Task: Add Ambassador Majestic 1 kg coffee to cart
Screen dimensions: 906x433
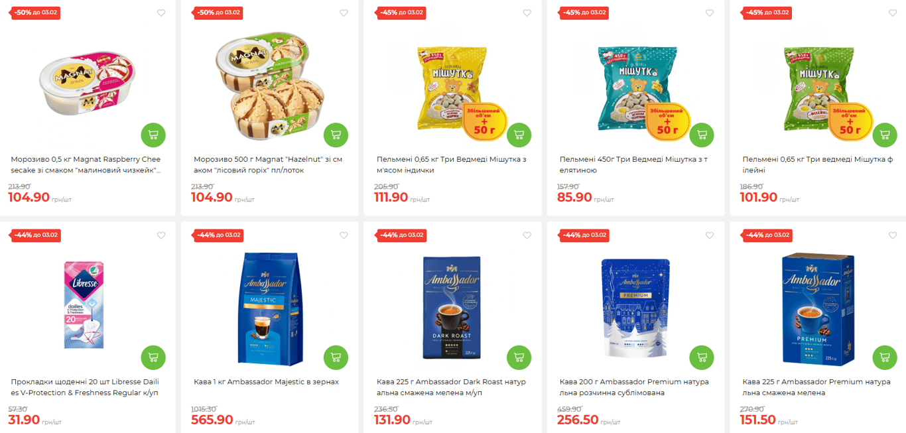Action: 336,357
